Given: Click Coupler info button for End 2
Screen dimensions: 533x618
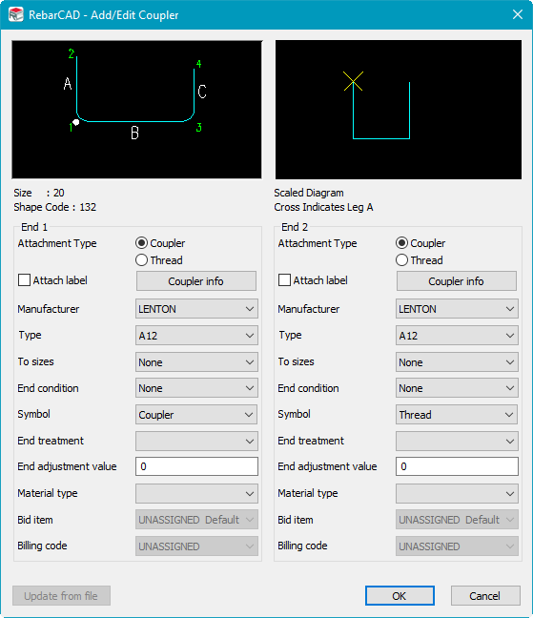Looking at the screenshot, I should coord(457,281).
